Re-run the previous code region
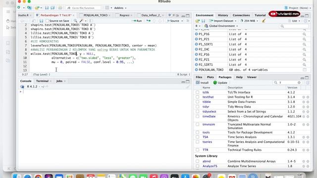This screenshot has width=317, height=178. (149, 21)
